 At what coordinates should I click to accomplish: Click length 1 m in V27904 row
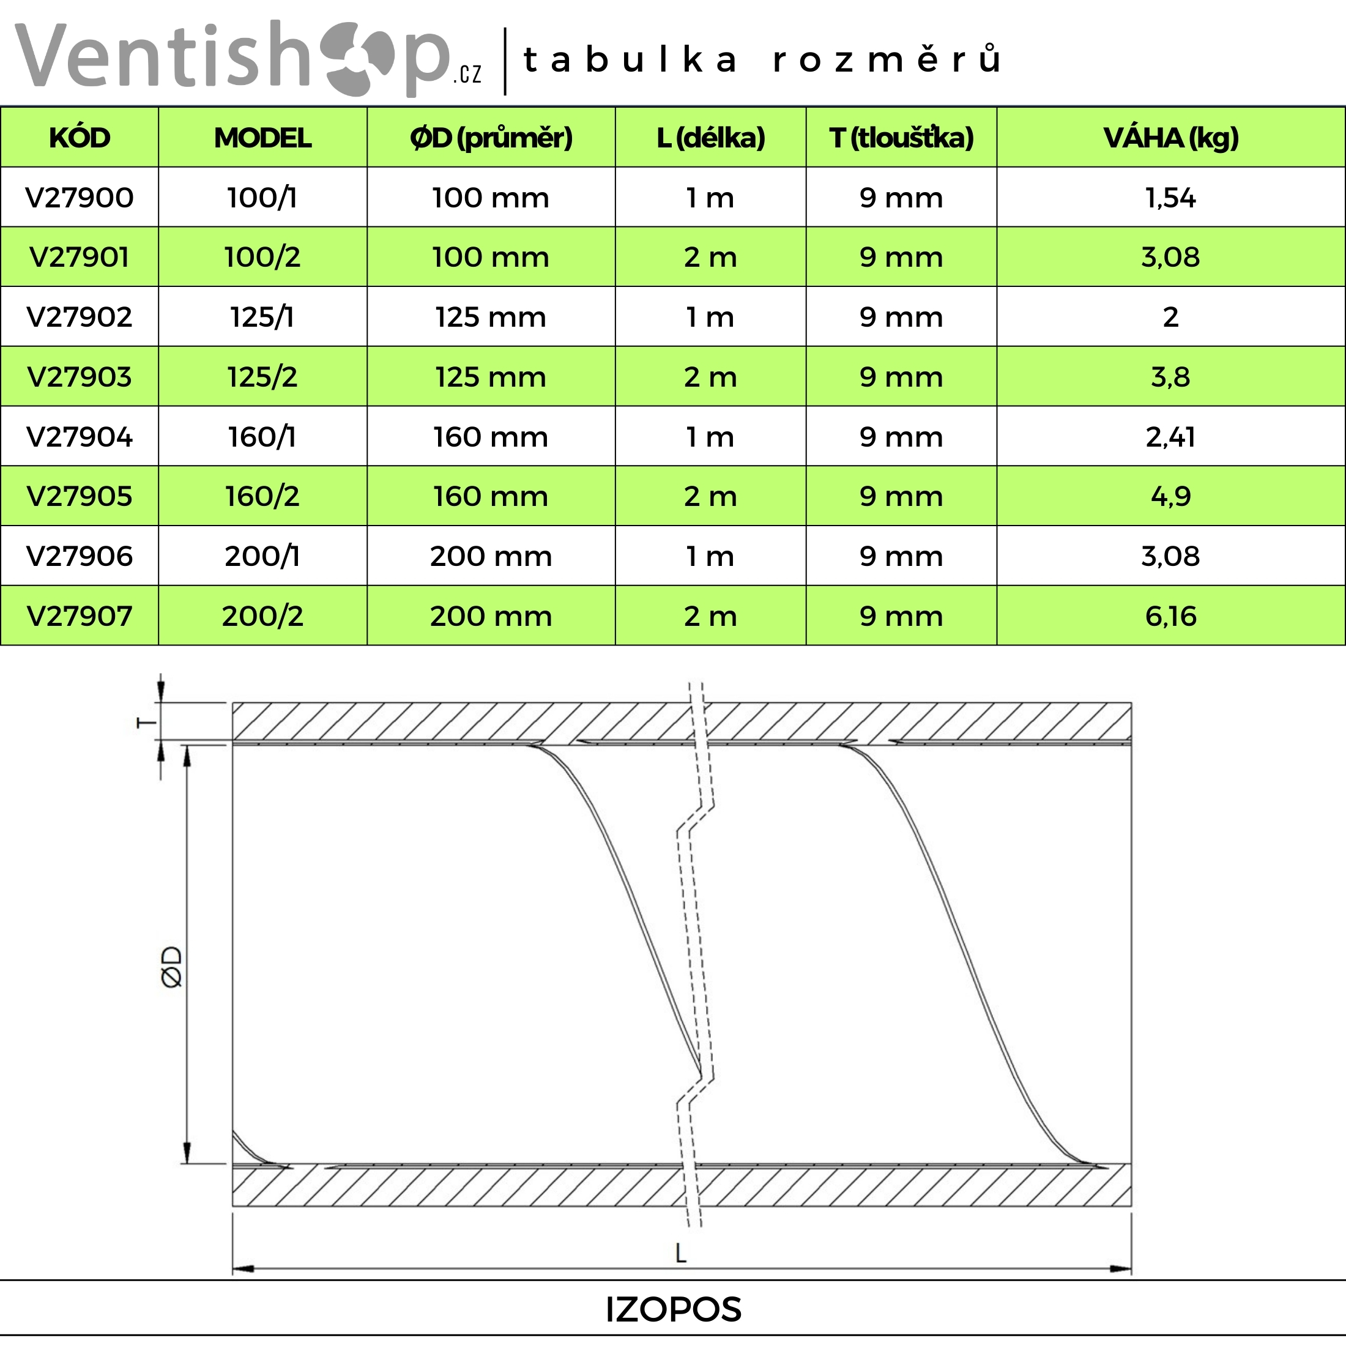point(710,437)
